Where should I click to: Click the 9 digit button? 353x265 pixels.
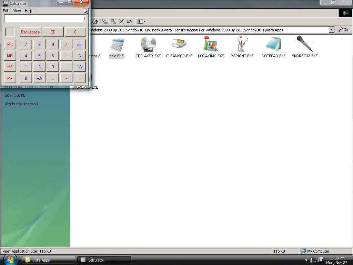point(53,45)
